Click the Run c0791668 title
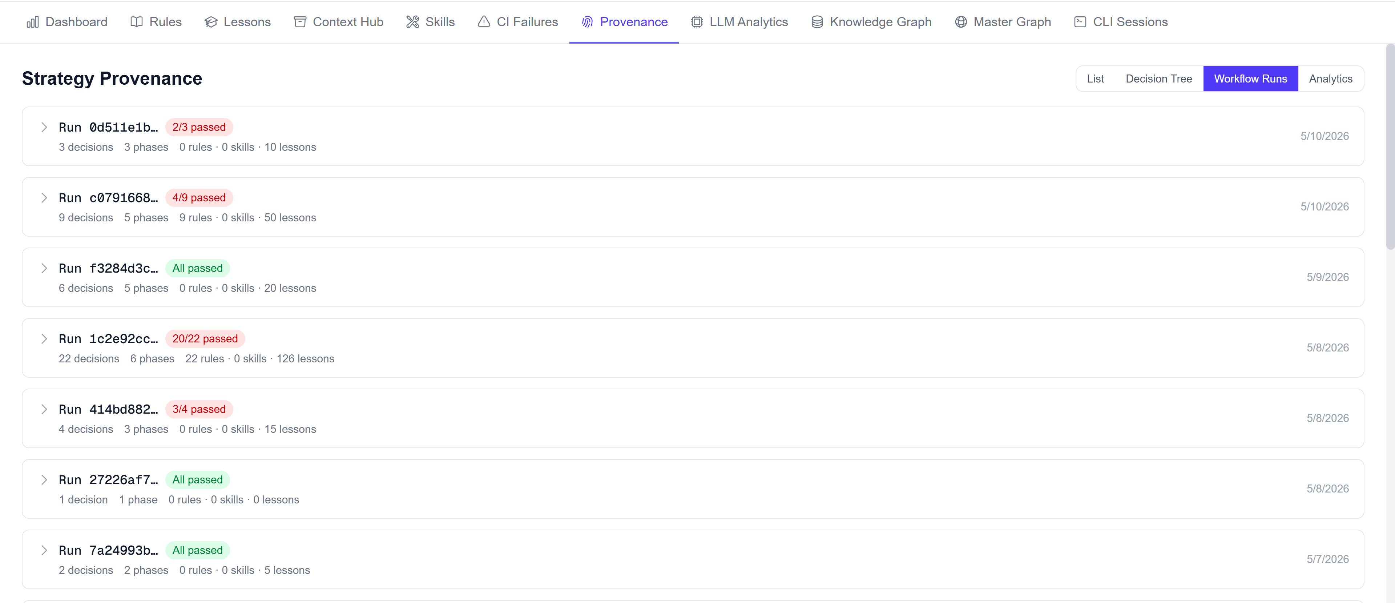 pos(108,198)
